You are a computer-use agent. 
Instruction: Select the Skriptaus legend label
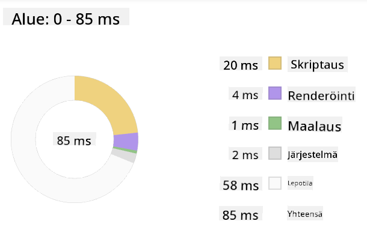pos(318,64)
